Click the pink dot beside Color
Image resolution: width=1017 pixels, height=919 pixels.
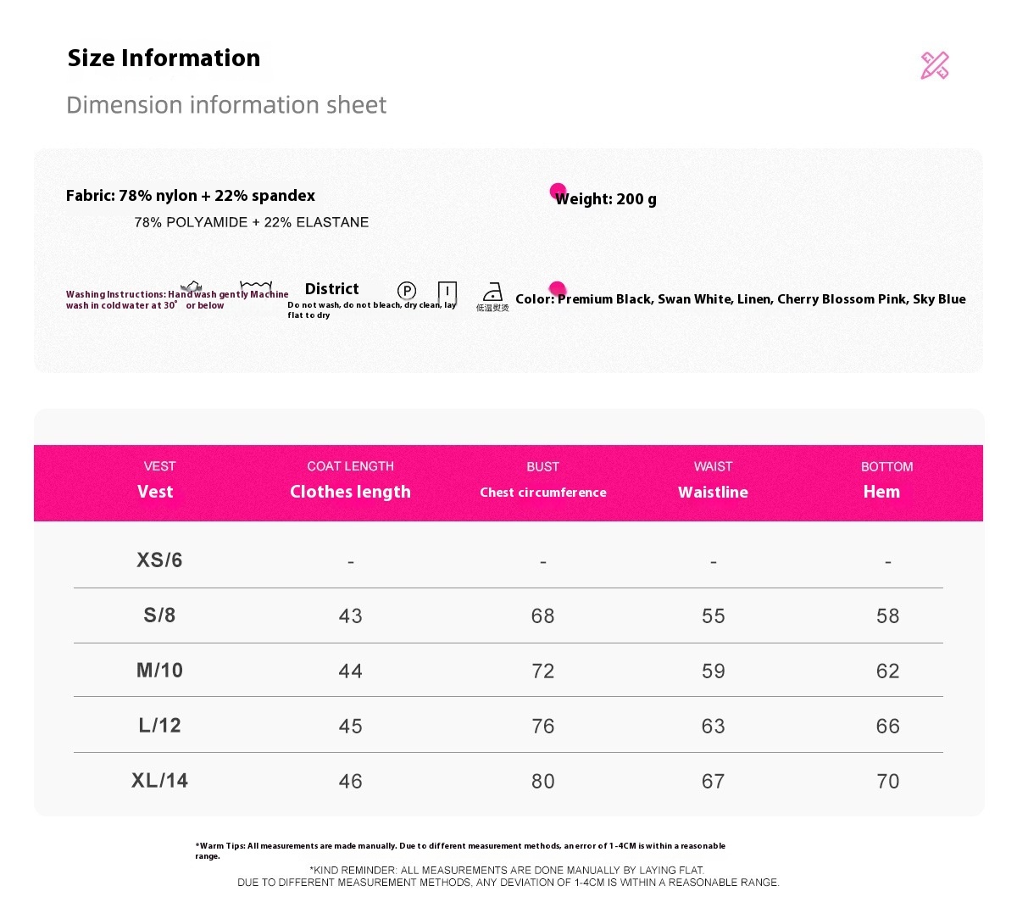tap(557, 289)
